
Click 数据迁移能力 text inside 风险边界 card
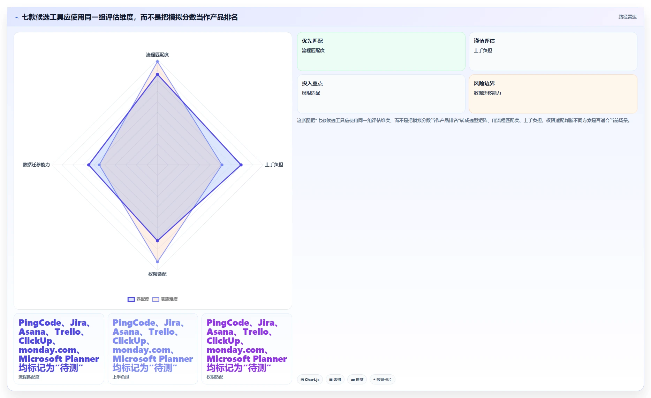[x=487, y=93]
